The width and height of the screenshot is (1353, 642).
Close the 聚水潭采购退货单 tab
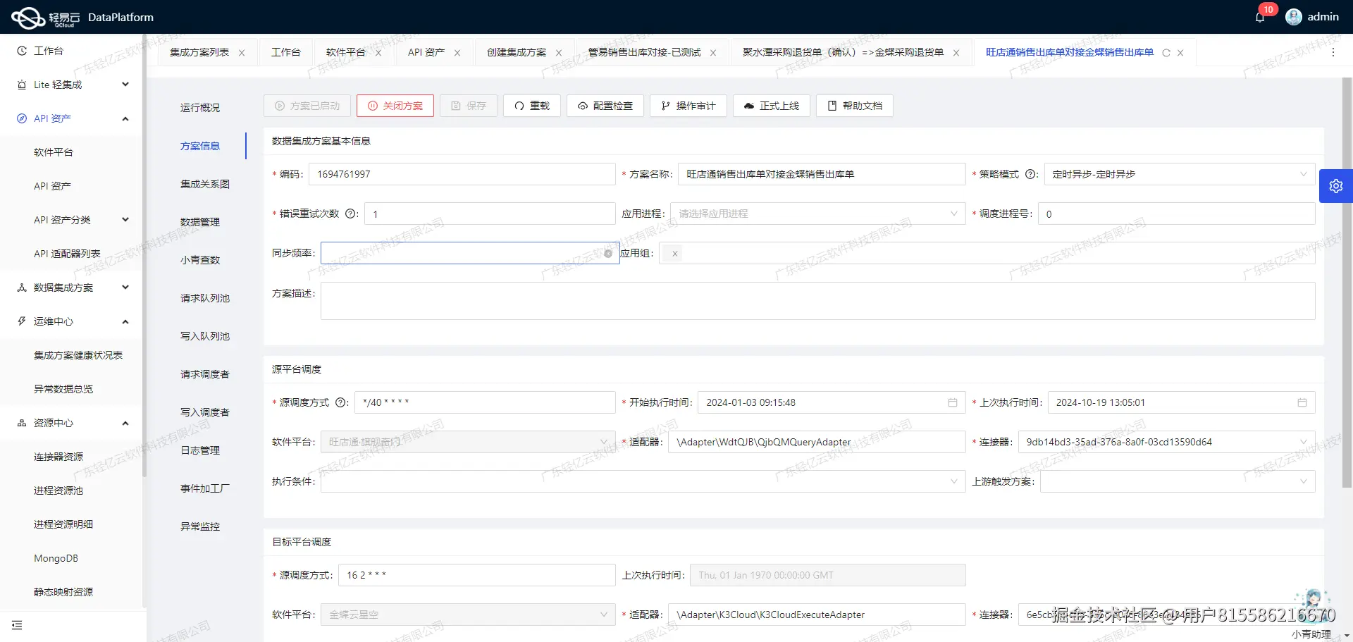[956, 53]
